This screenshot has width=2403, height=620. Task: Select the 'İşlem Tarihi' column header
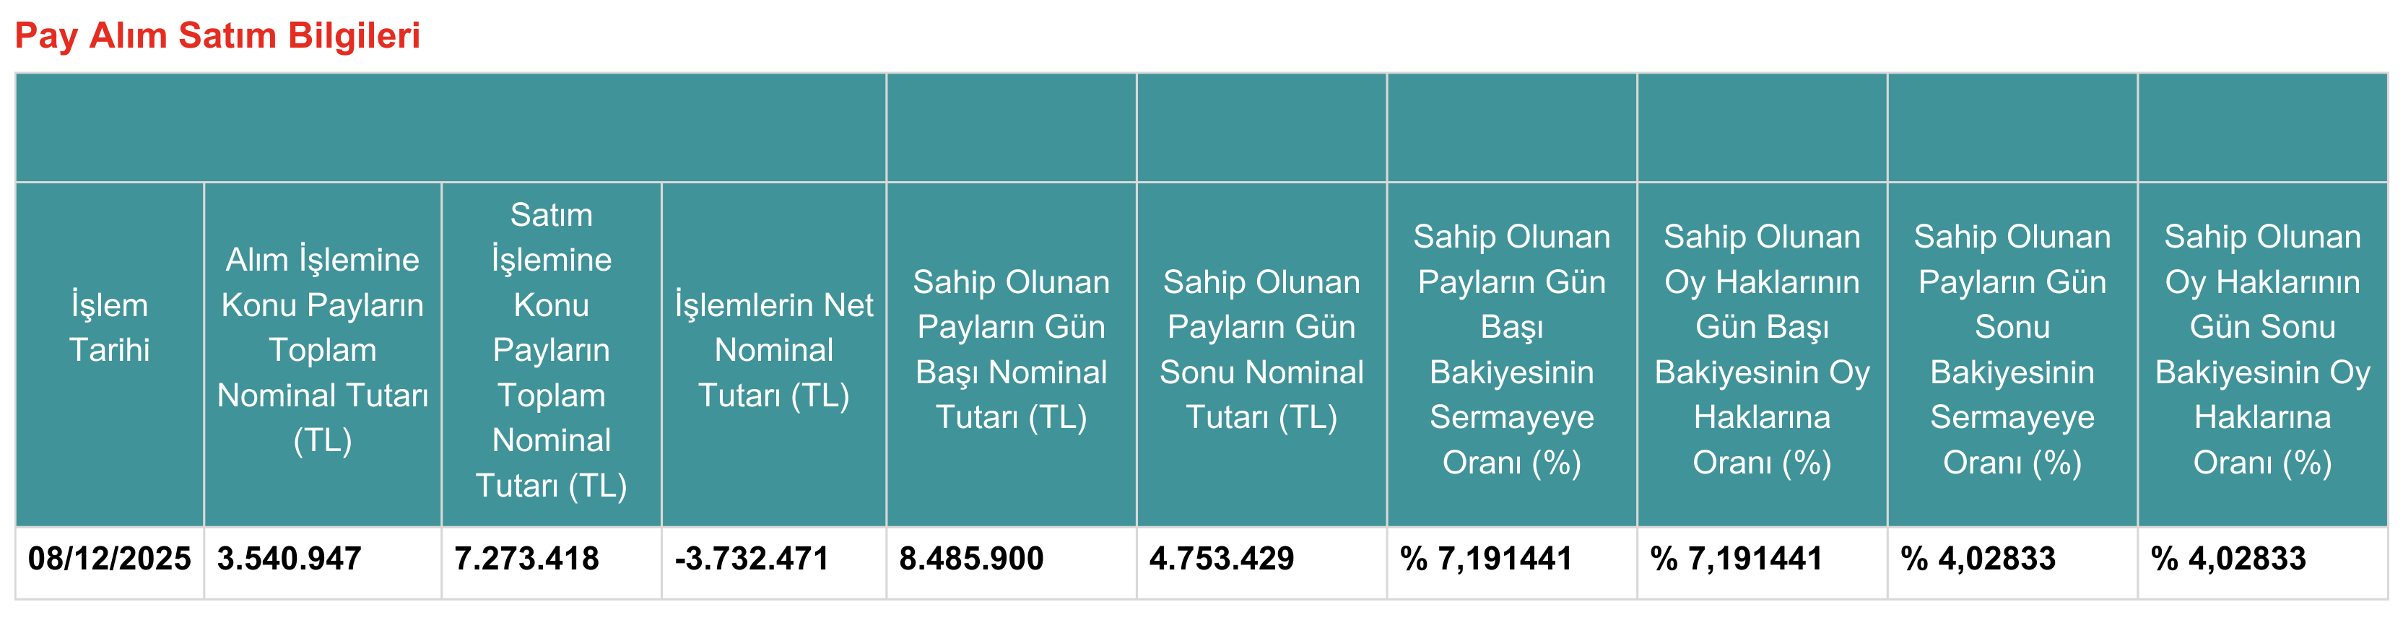click(x=109, y=327)
